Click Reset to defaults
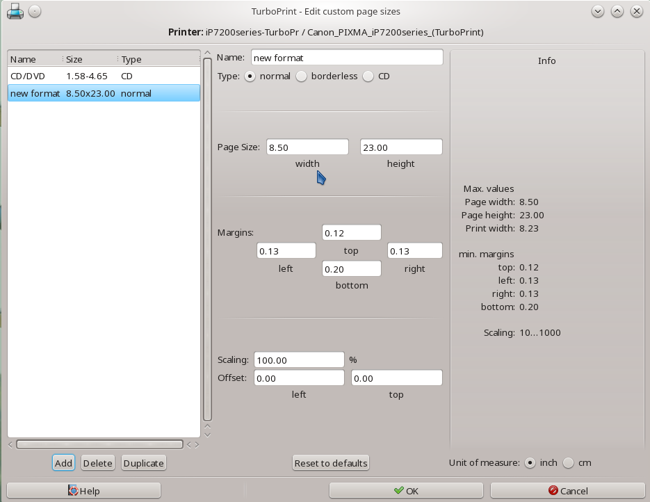Viewport: 650px width, 502px height. [330, 463]
